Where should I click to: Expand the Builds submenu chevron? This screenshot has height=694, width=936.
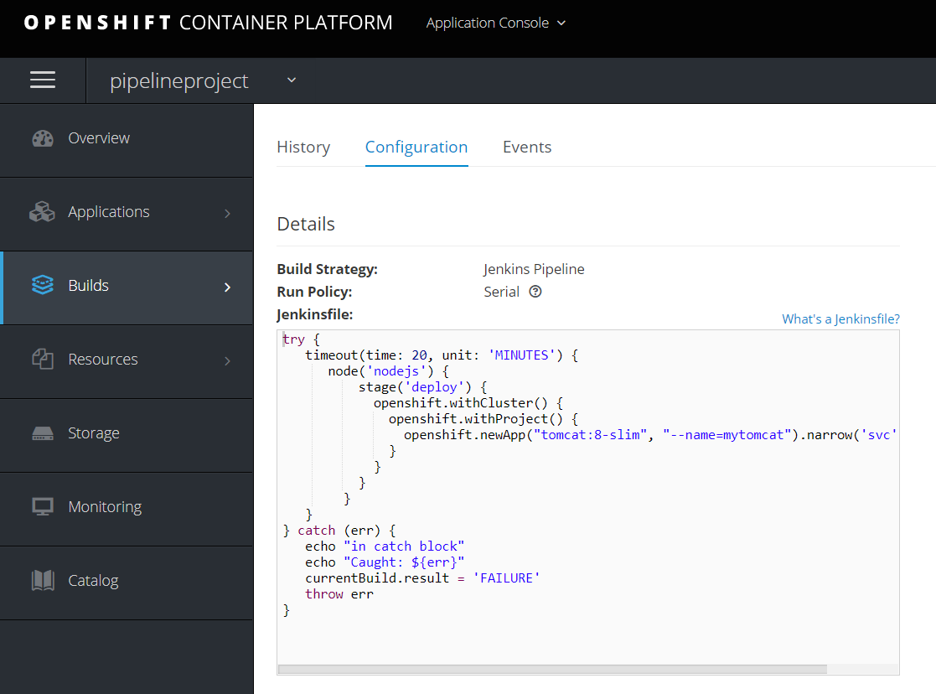[227, 287]
